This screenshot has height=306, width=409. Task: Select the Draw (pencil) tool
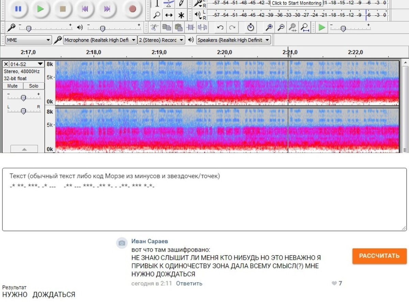(x=181, y=3)
